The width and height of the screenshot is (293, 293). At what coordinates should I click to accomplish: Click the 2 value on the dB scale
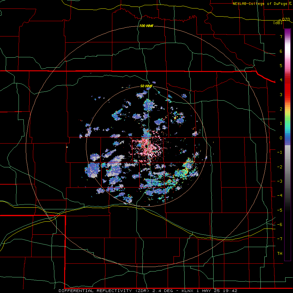(x=281, y=109)
